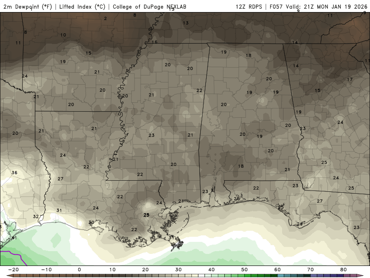Viewport: 370px width, 278px height.
Task: Click the dewpoint value 41 near Texas coast
Action: point(14,238)
